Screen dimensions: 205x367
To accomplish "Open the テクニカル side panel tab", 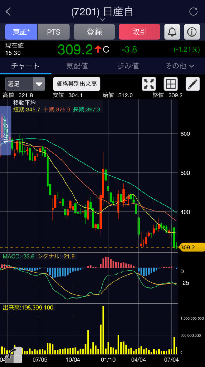I will 6,130.
